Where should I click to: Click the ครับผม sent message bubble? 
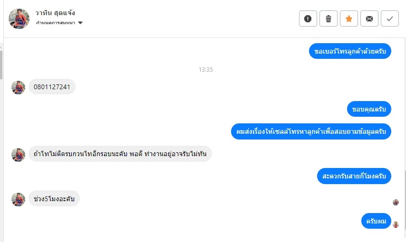[376, 221]
